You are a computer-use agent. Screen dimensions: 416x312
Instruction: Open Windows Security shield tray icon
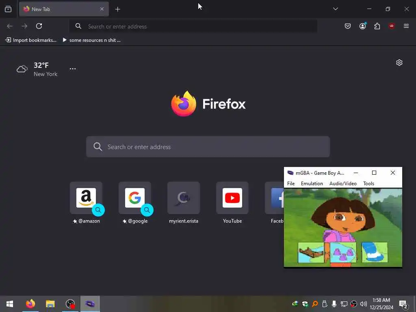tap(305, 304)
